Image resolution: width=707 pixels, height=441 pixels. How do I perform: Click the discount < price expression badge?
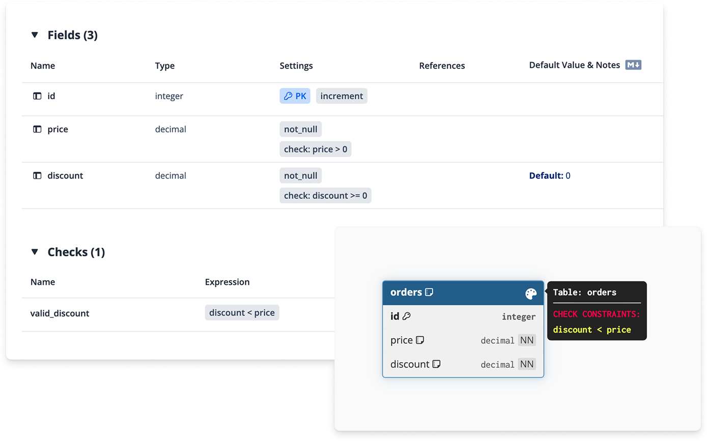[x=242, y=312]
